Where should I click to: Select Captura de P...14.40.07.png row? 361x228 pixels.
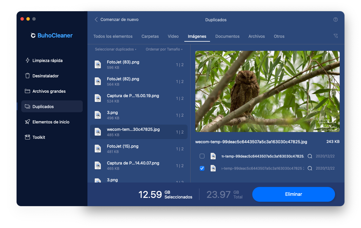pos(139,165)
